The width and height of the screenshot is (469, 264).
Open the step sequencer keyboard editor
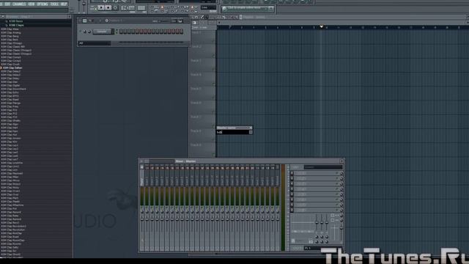pos(180,21)
